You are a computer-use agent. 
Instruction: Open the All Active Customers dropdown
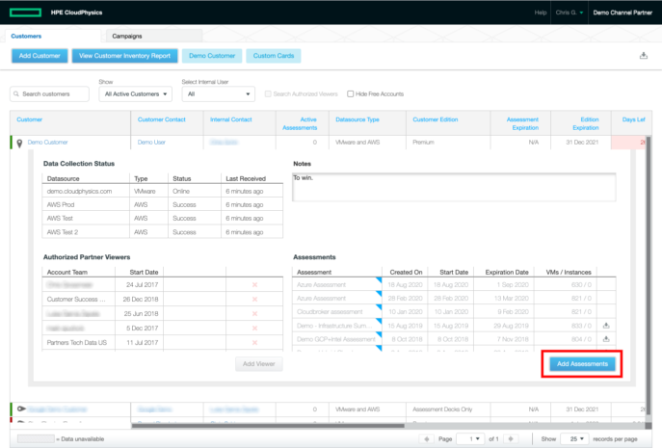(136, 94)
